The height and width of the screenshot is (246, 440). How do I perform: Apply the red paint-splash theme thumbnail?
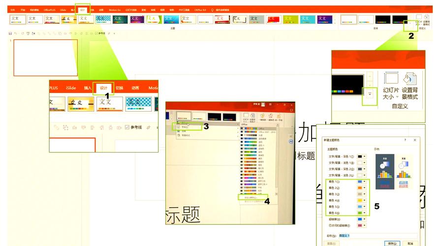tap(273, 19)
